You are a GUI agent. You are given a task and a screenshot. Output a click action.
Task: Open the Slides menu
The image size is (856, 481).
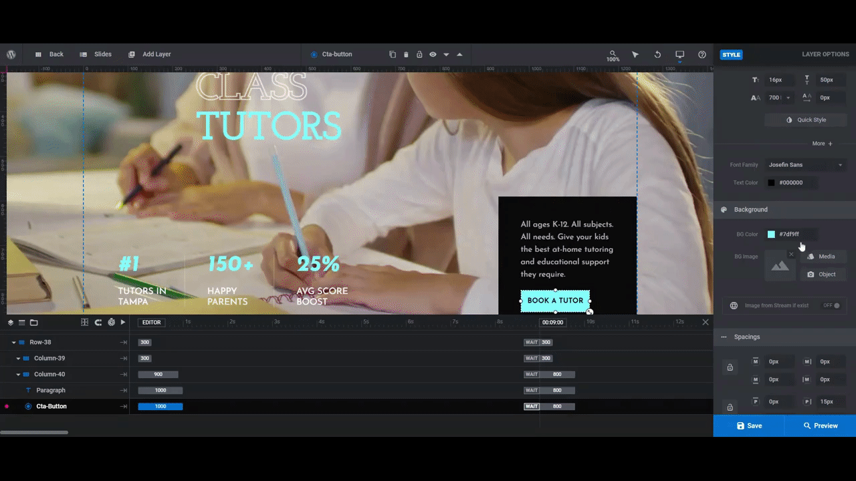(96, 54)
